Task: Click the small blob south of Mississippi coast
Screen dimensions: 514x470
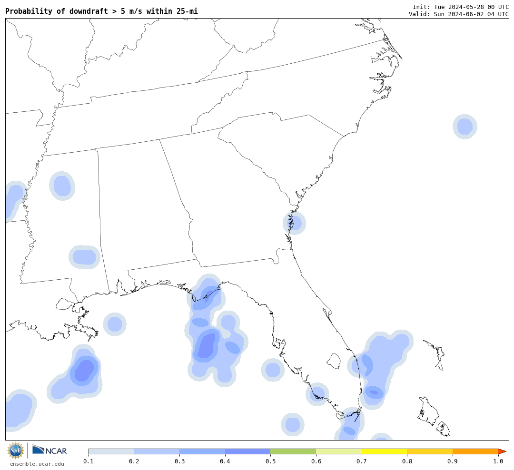Action: (x=115, y=324)
